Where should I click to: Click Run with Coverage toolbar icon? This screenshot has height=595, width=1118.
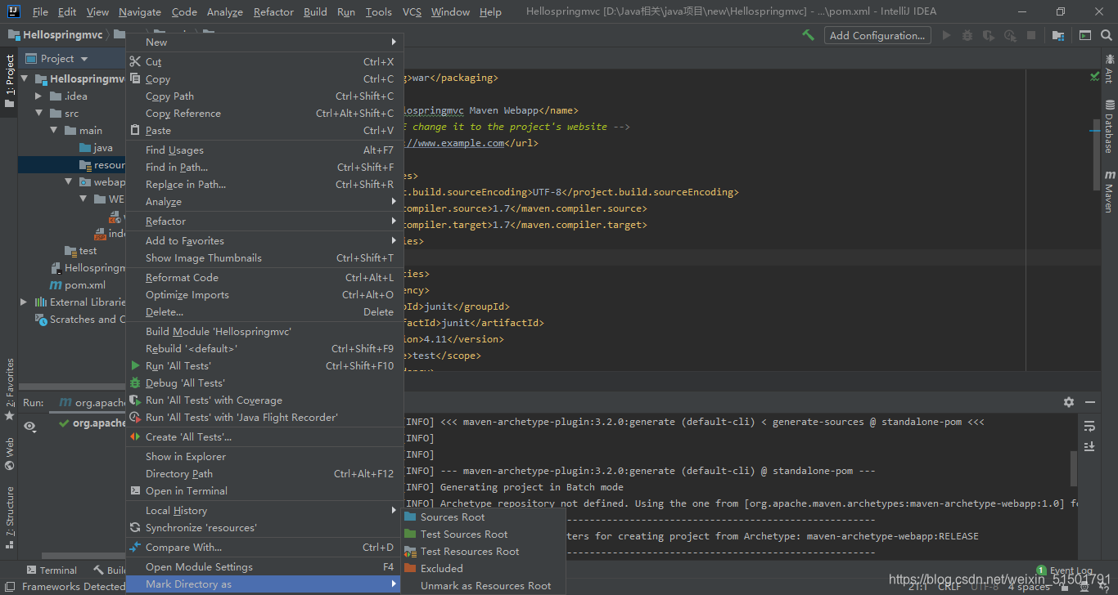[x=989, y=35]
